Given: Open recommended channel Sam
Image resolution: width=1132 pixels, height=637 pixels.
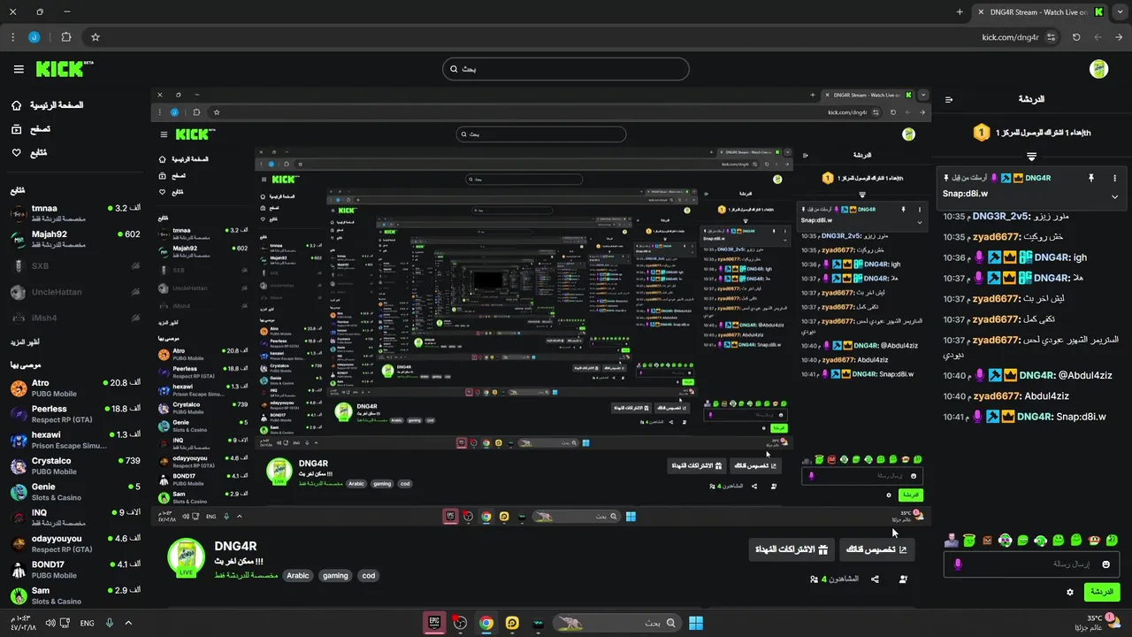Looking at the screenshot, I should (x=75, y=595).
